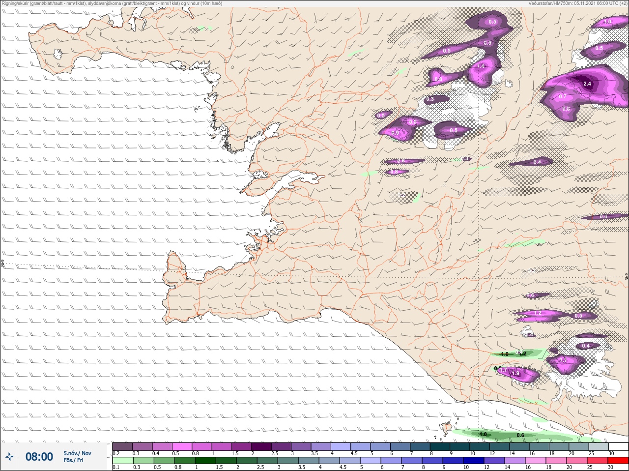Viewport: 629px width, 471px height.
Task: Click the 64° latitude label on the left edge
Action: coord(2,264)
